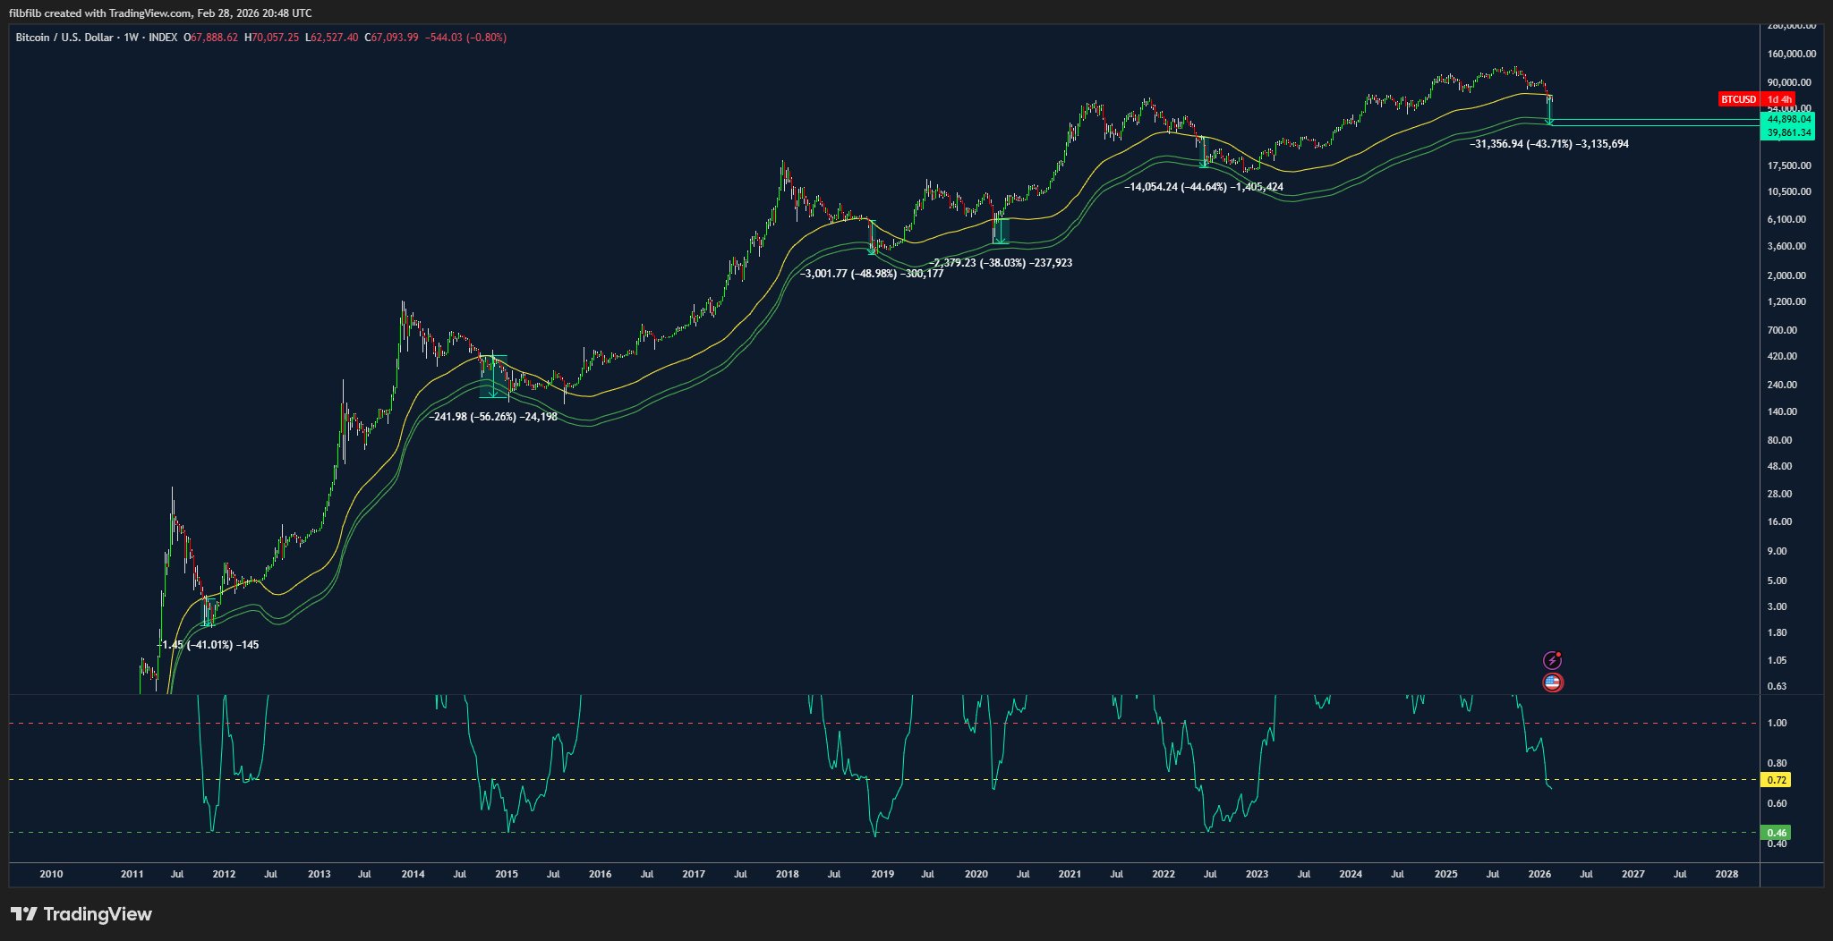The width and height of the screenshot is (1833, 941).
Task: Select the -41.01% price range measurement label
Action: point(208,645)
